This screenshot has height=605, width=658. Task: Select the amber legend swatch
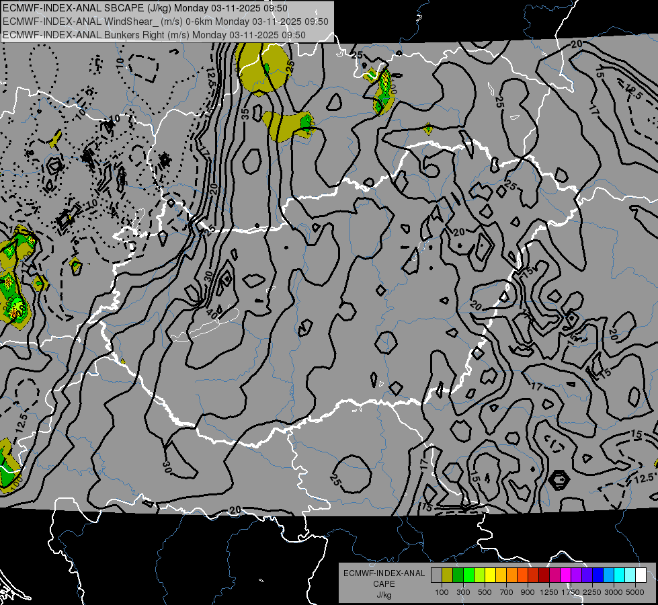[501, 575]
